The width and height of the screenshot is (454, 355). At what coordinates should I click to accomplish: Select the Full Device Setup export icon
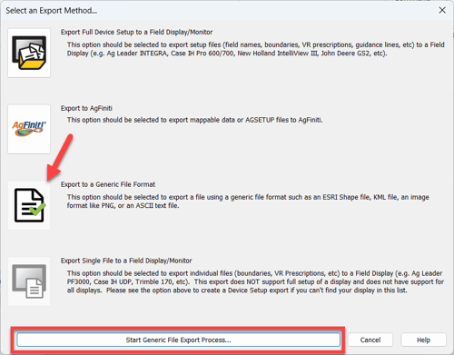[29, 53]
